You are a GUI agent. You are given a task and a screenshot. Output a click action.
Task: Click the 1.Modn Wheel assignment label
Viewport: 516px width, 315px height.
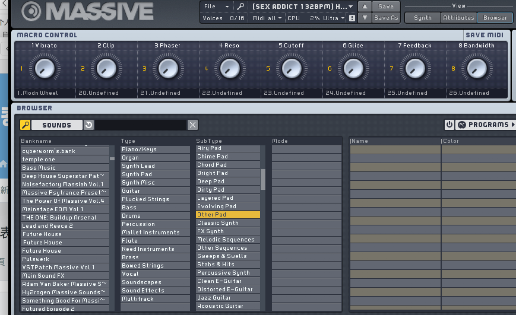click(x=37, y=93)
